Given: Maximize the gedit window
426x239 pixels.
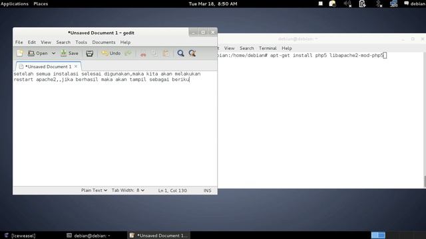Looking at the screenshot, I should 203,33.
